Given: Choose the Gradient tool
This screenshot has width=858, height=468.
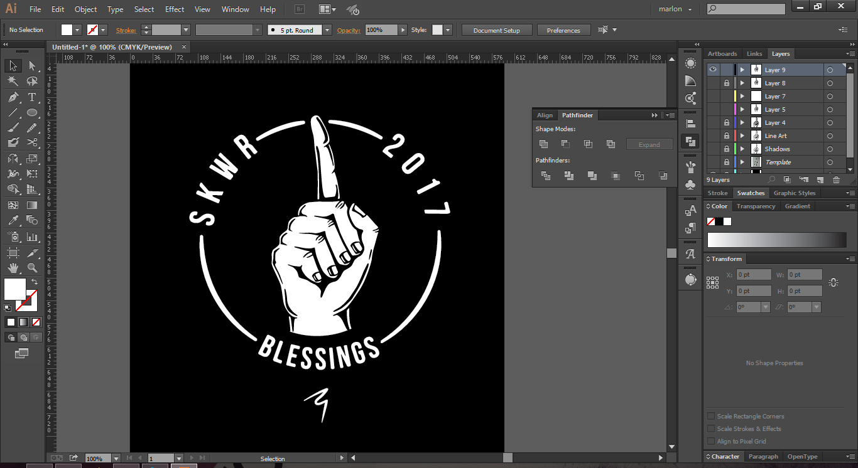Looking at the screenshot, I should [x=32, y=205].
